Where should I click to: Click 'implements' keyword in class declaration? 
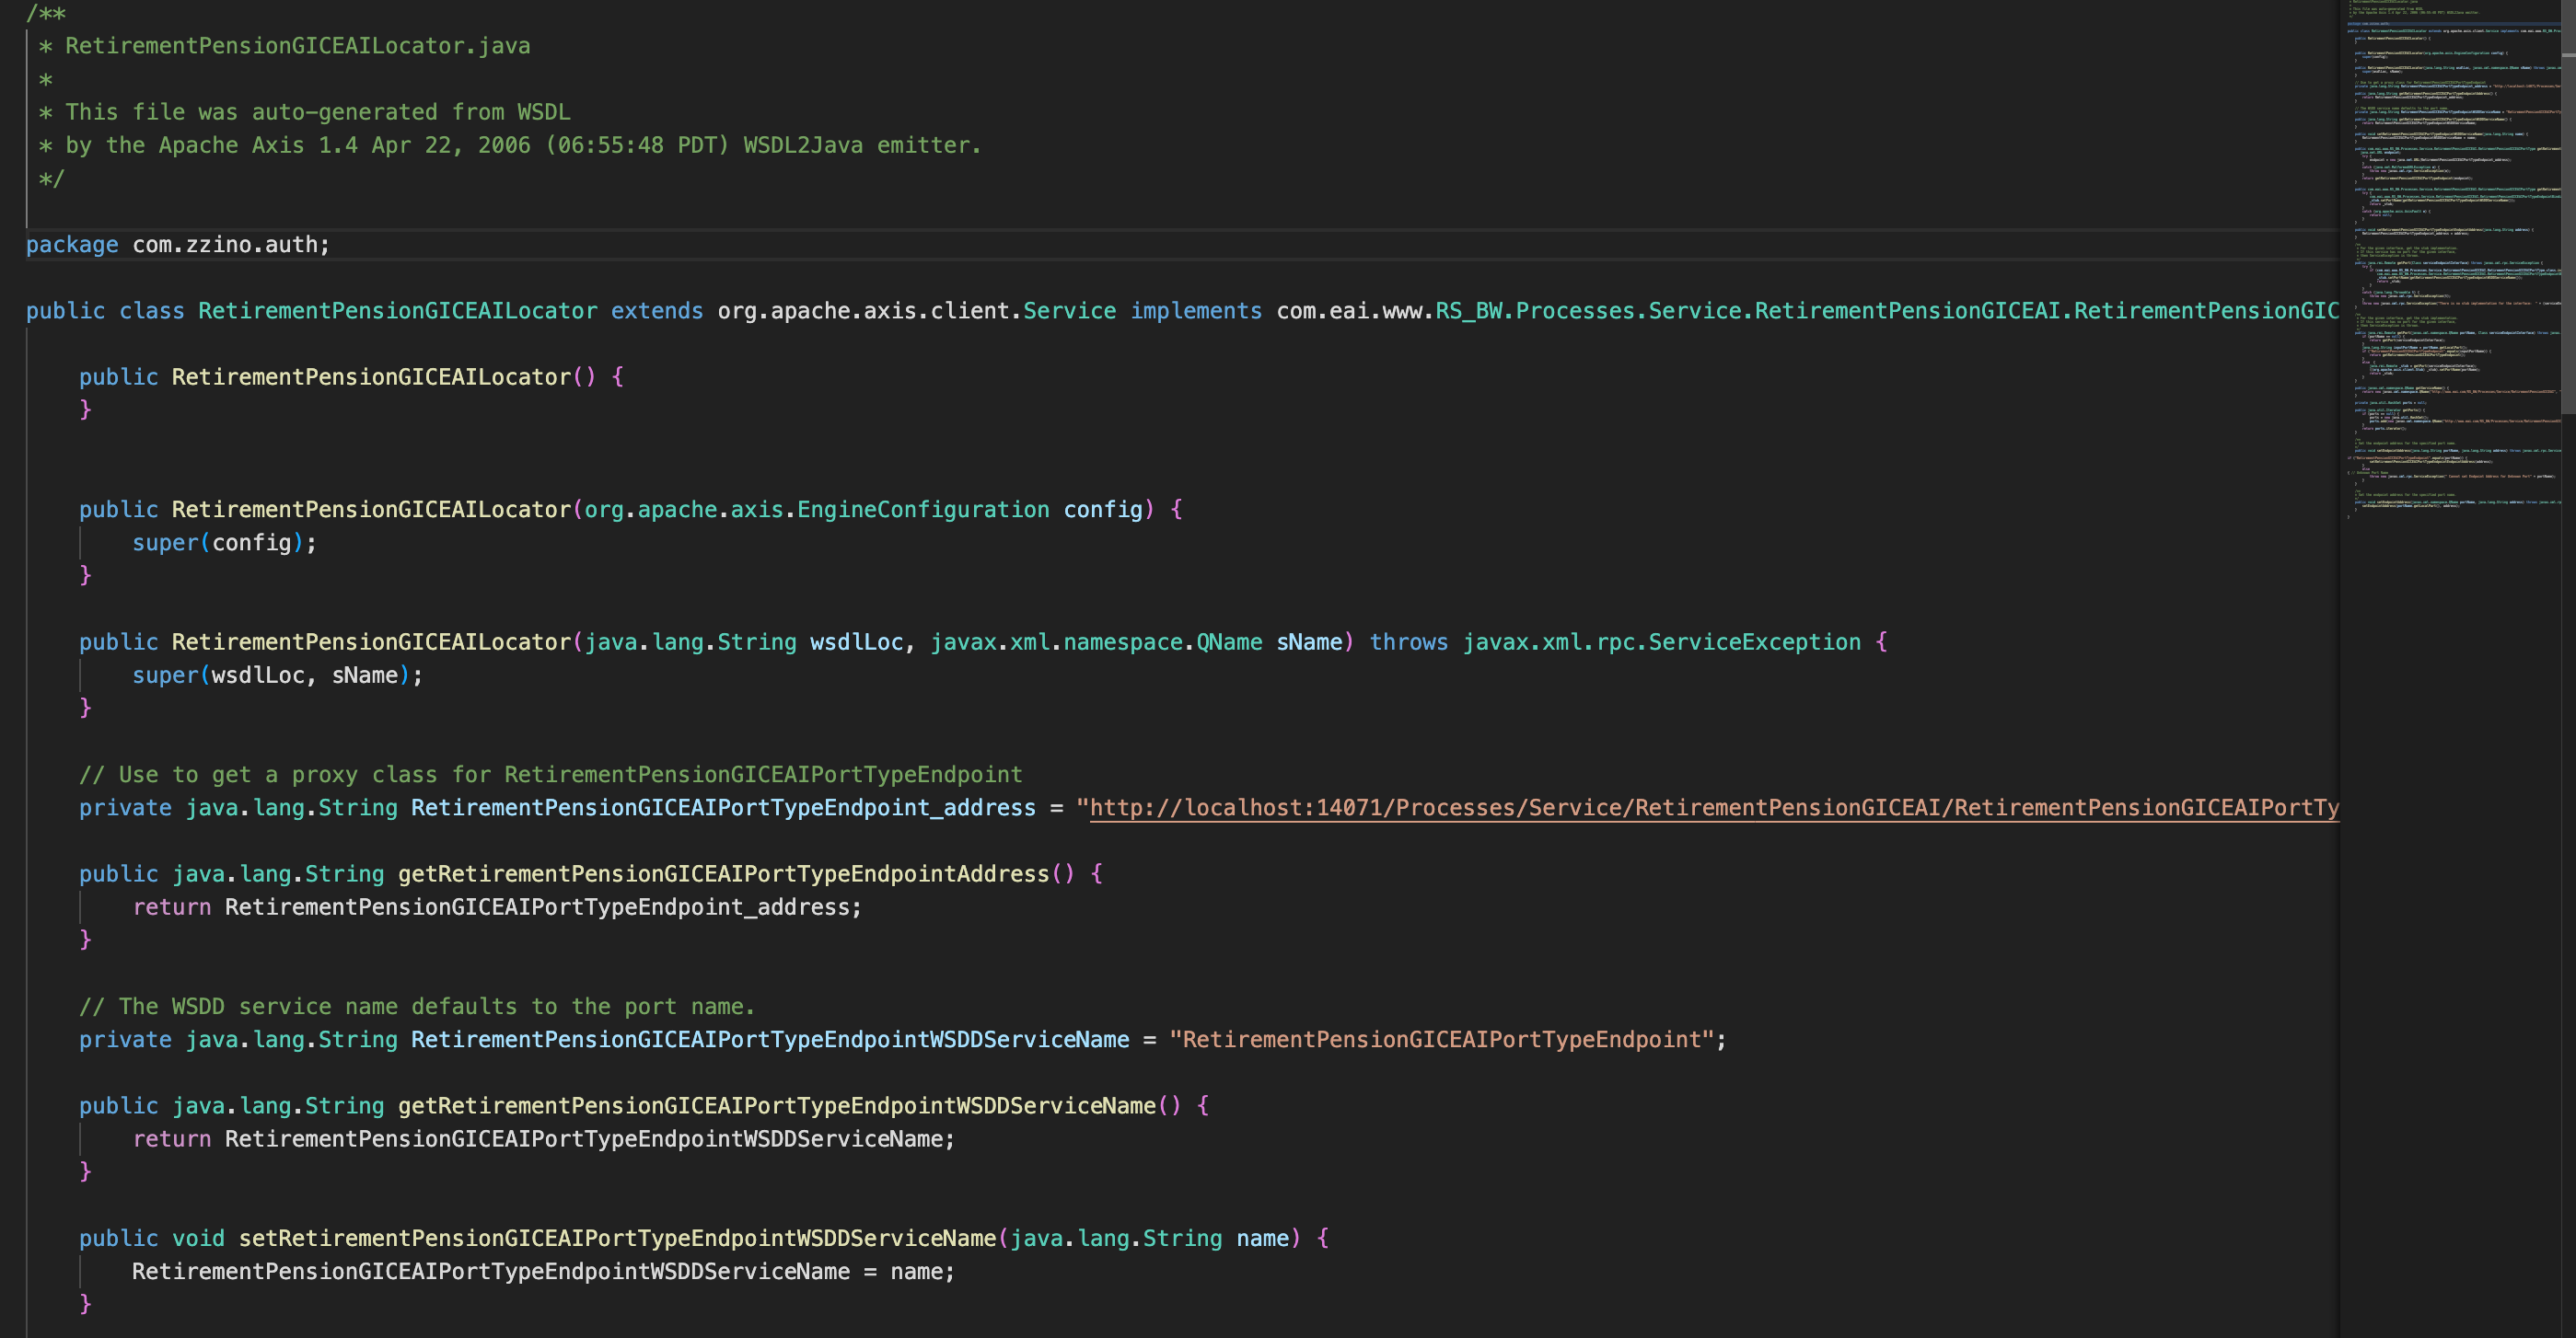1196,311
